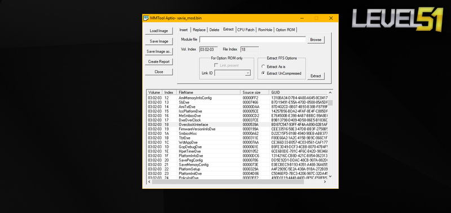Screen dimensions: 451x213
Task: Click the Load Image button
Action: (159, 31)
